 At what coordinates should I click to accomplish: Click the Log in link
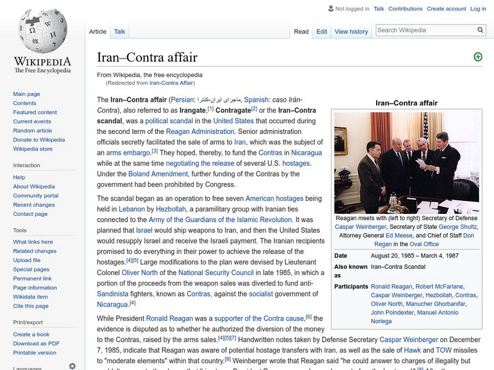point(478,9)
